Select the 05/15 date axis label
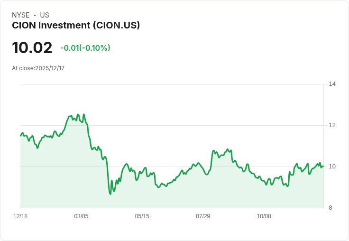349x241 pixels. click(142, 216)
